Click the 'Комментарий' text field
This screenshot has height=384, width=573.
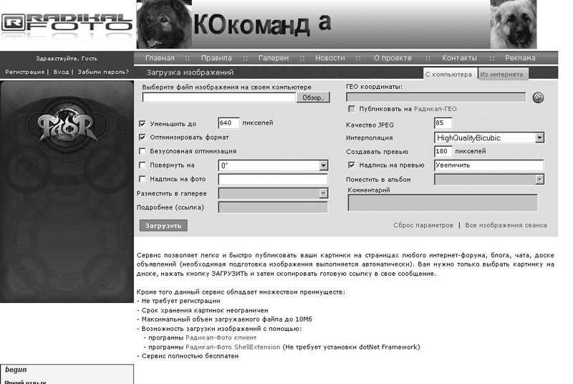(x=442, y=203)
